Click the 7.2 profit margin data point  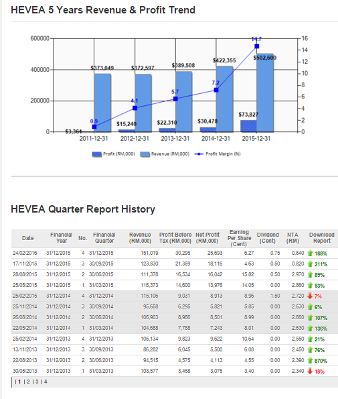216,90
